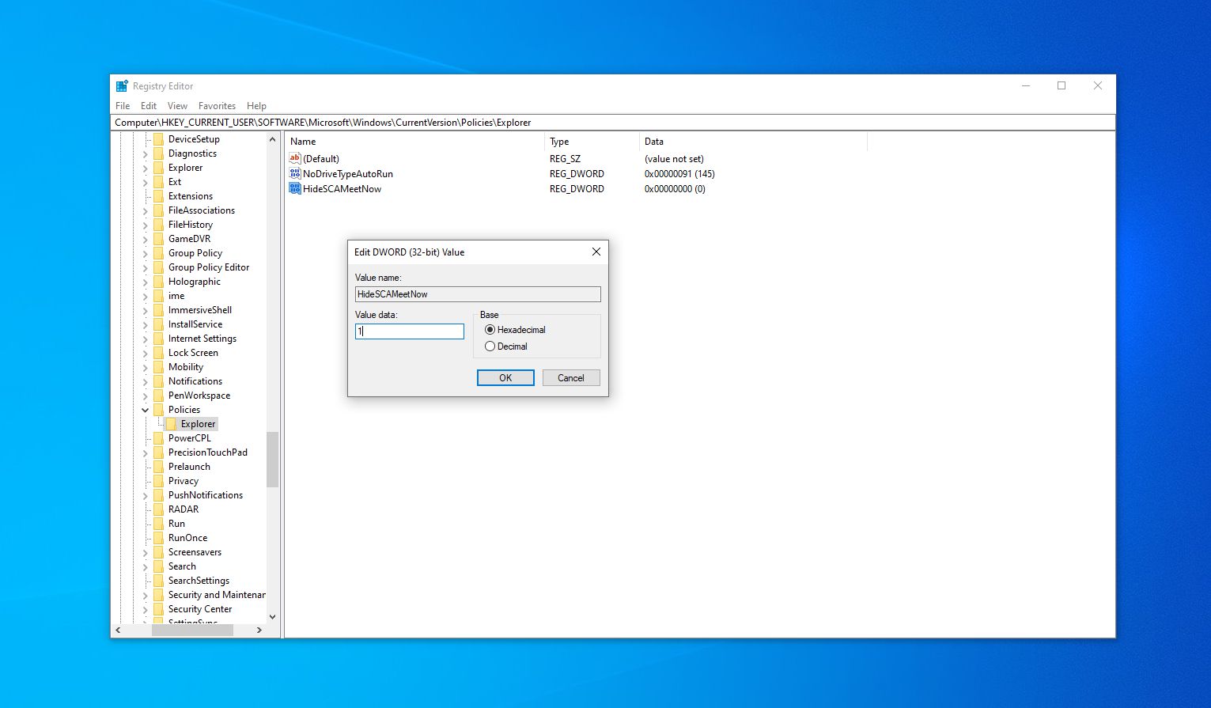Image resolution: width=1211 pixels, height=708 pixels.
Task: Click the Value data input field
Action: [410, 331]
